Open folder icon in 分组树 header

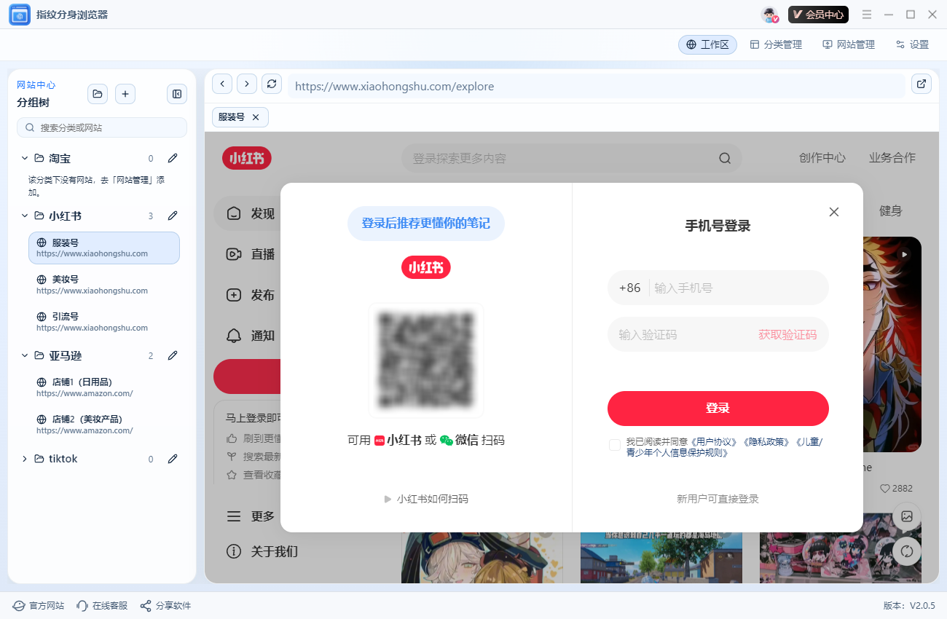click(98, 94)
